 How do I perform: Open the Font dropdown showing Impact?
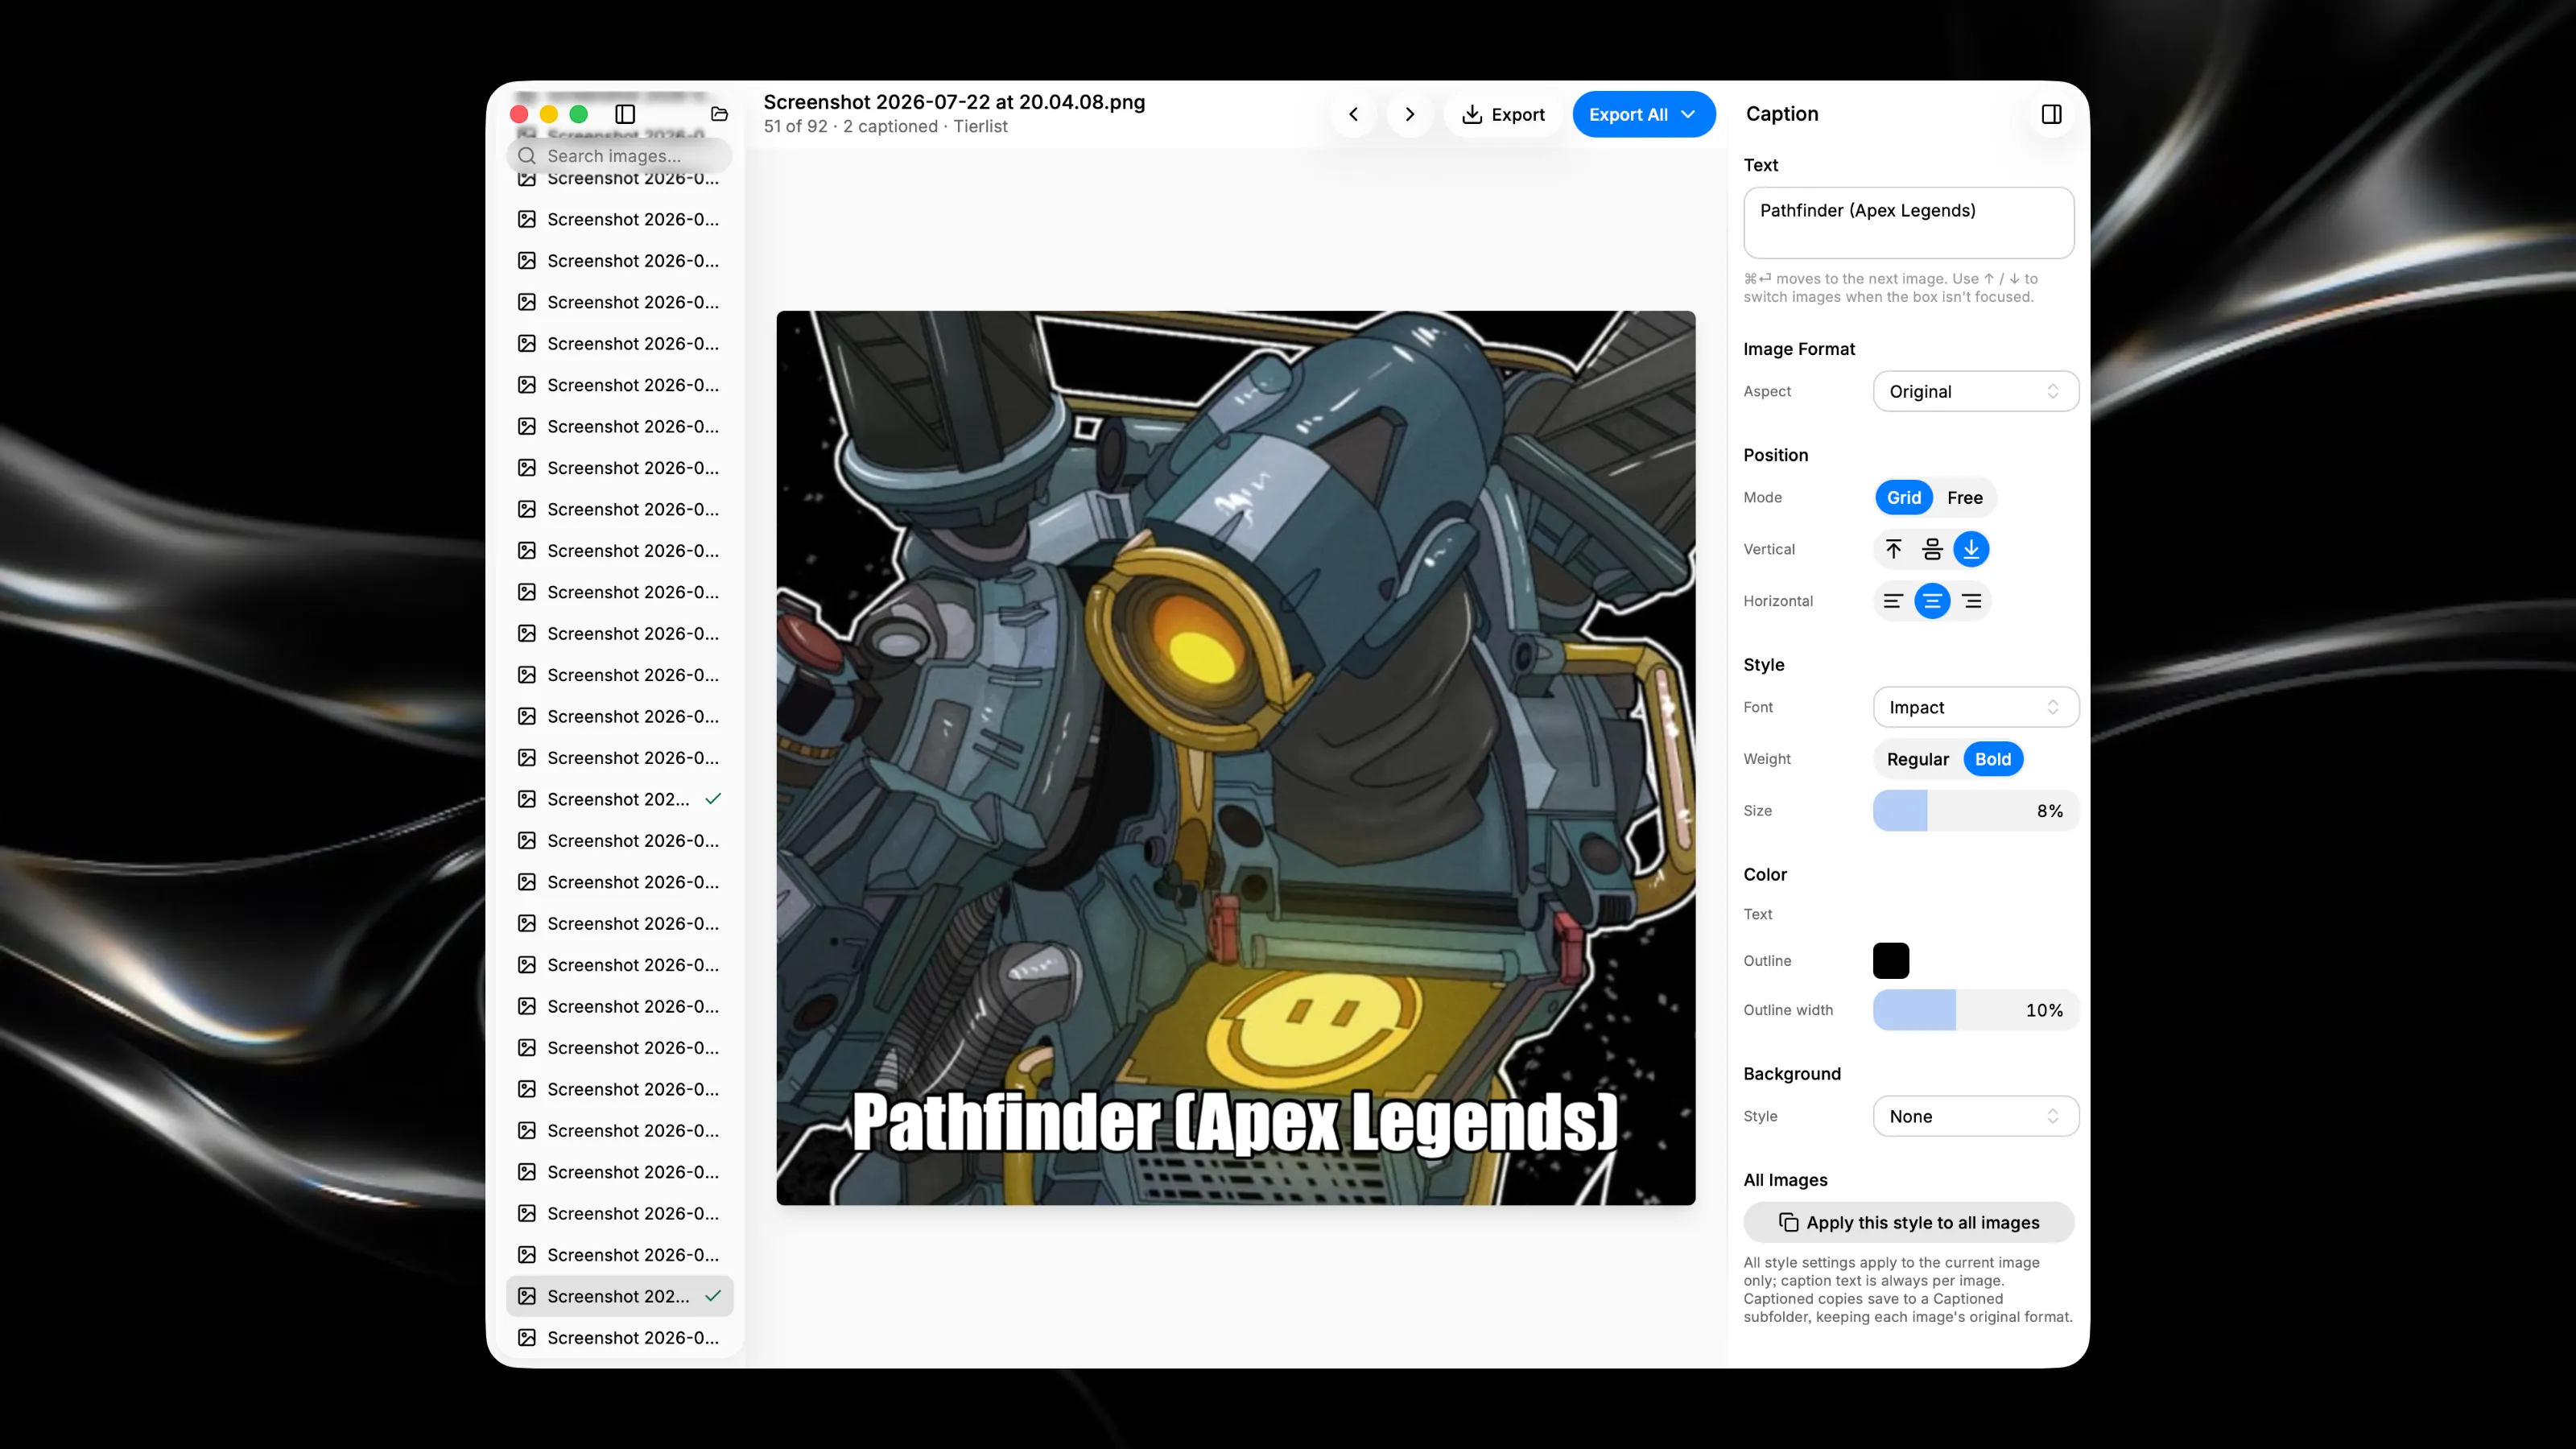point(1975,707)
